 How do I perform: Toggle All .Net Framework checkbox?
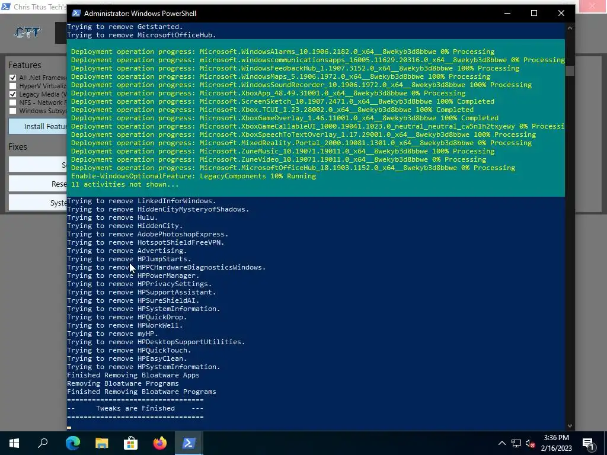coord(13,78)
